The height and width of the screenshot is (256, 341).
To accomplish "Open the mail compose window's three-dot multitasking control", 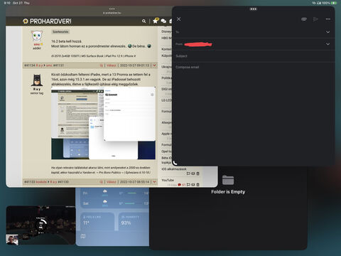I will [253, 9].
